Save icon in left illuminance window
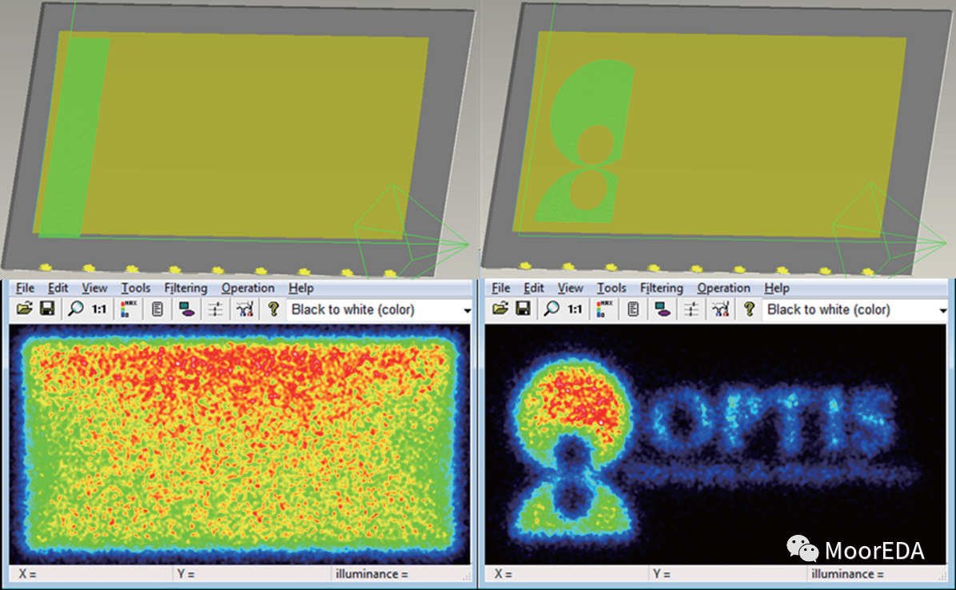This screenshot has width=956, height=590. [x=47, y=309]
